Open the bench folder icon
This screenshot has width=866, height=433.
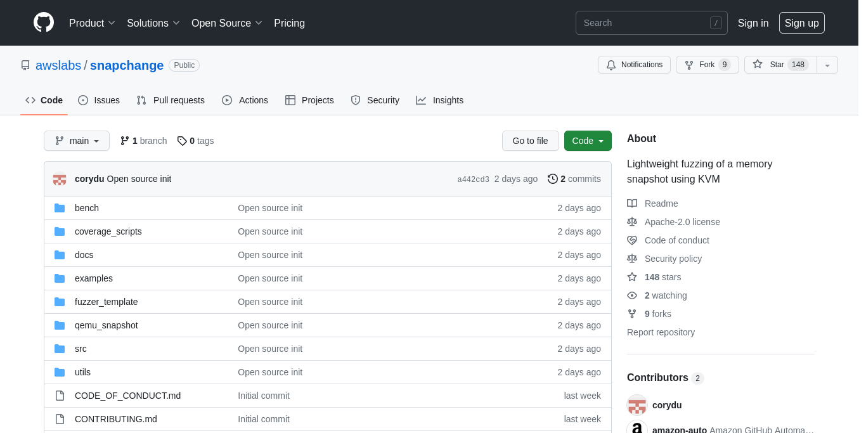pos(60,208)
